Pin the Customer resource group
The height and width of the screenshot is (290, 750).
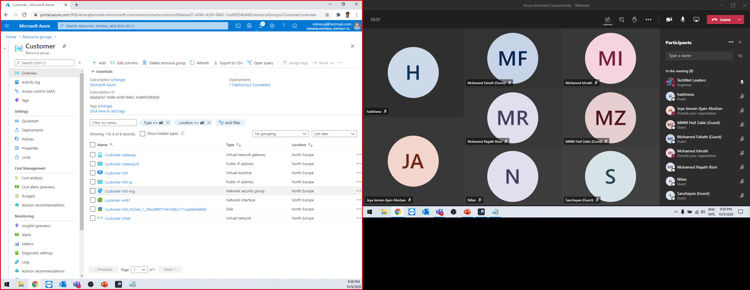(64, 46)
